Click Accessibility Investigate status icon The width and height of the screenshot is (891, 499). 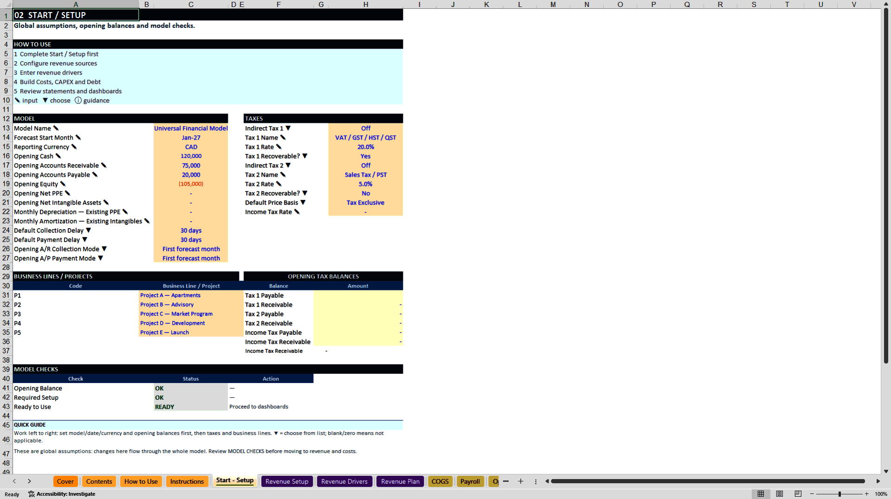pos(62,494)
